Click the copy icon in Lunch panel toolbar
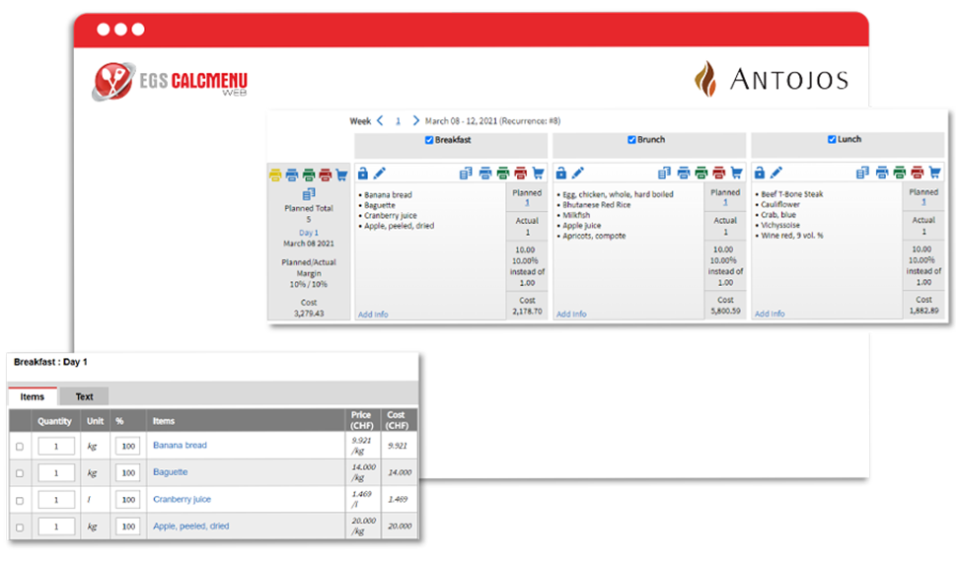 [x=862, y=173]
